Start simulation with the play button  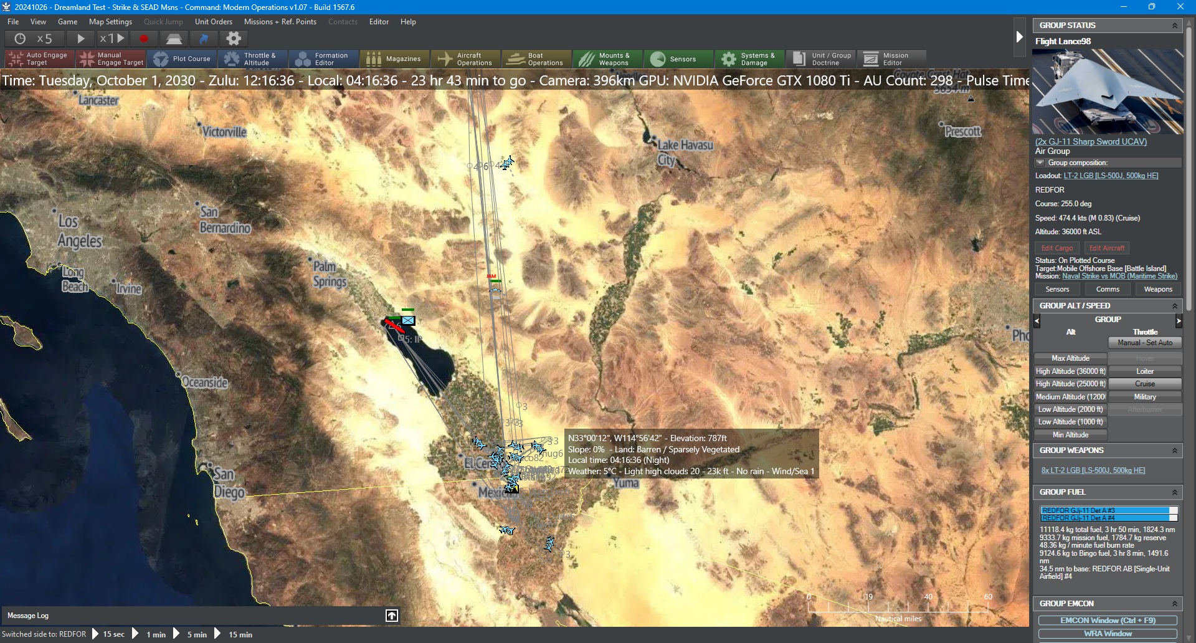point(80,39)
